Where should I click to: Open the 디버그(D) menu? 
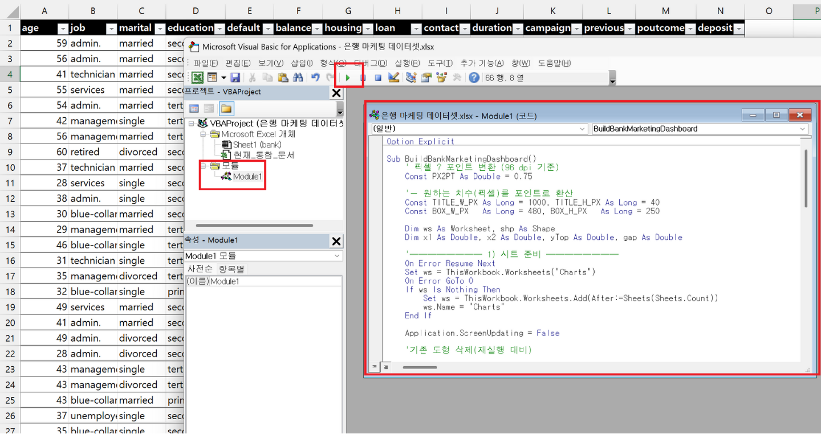pos(370,63)
